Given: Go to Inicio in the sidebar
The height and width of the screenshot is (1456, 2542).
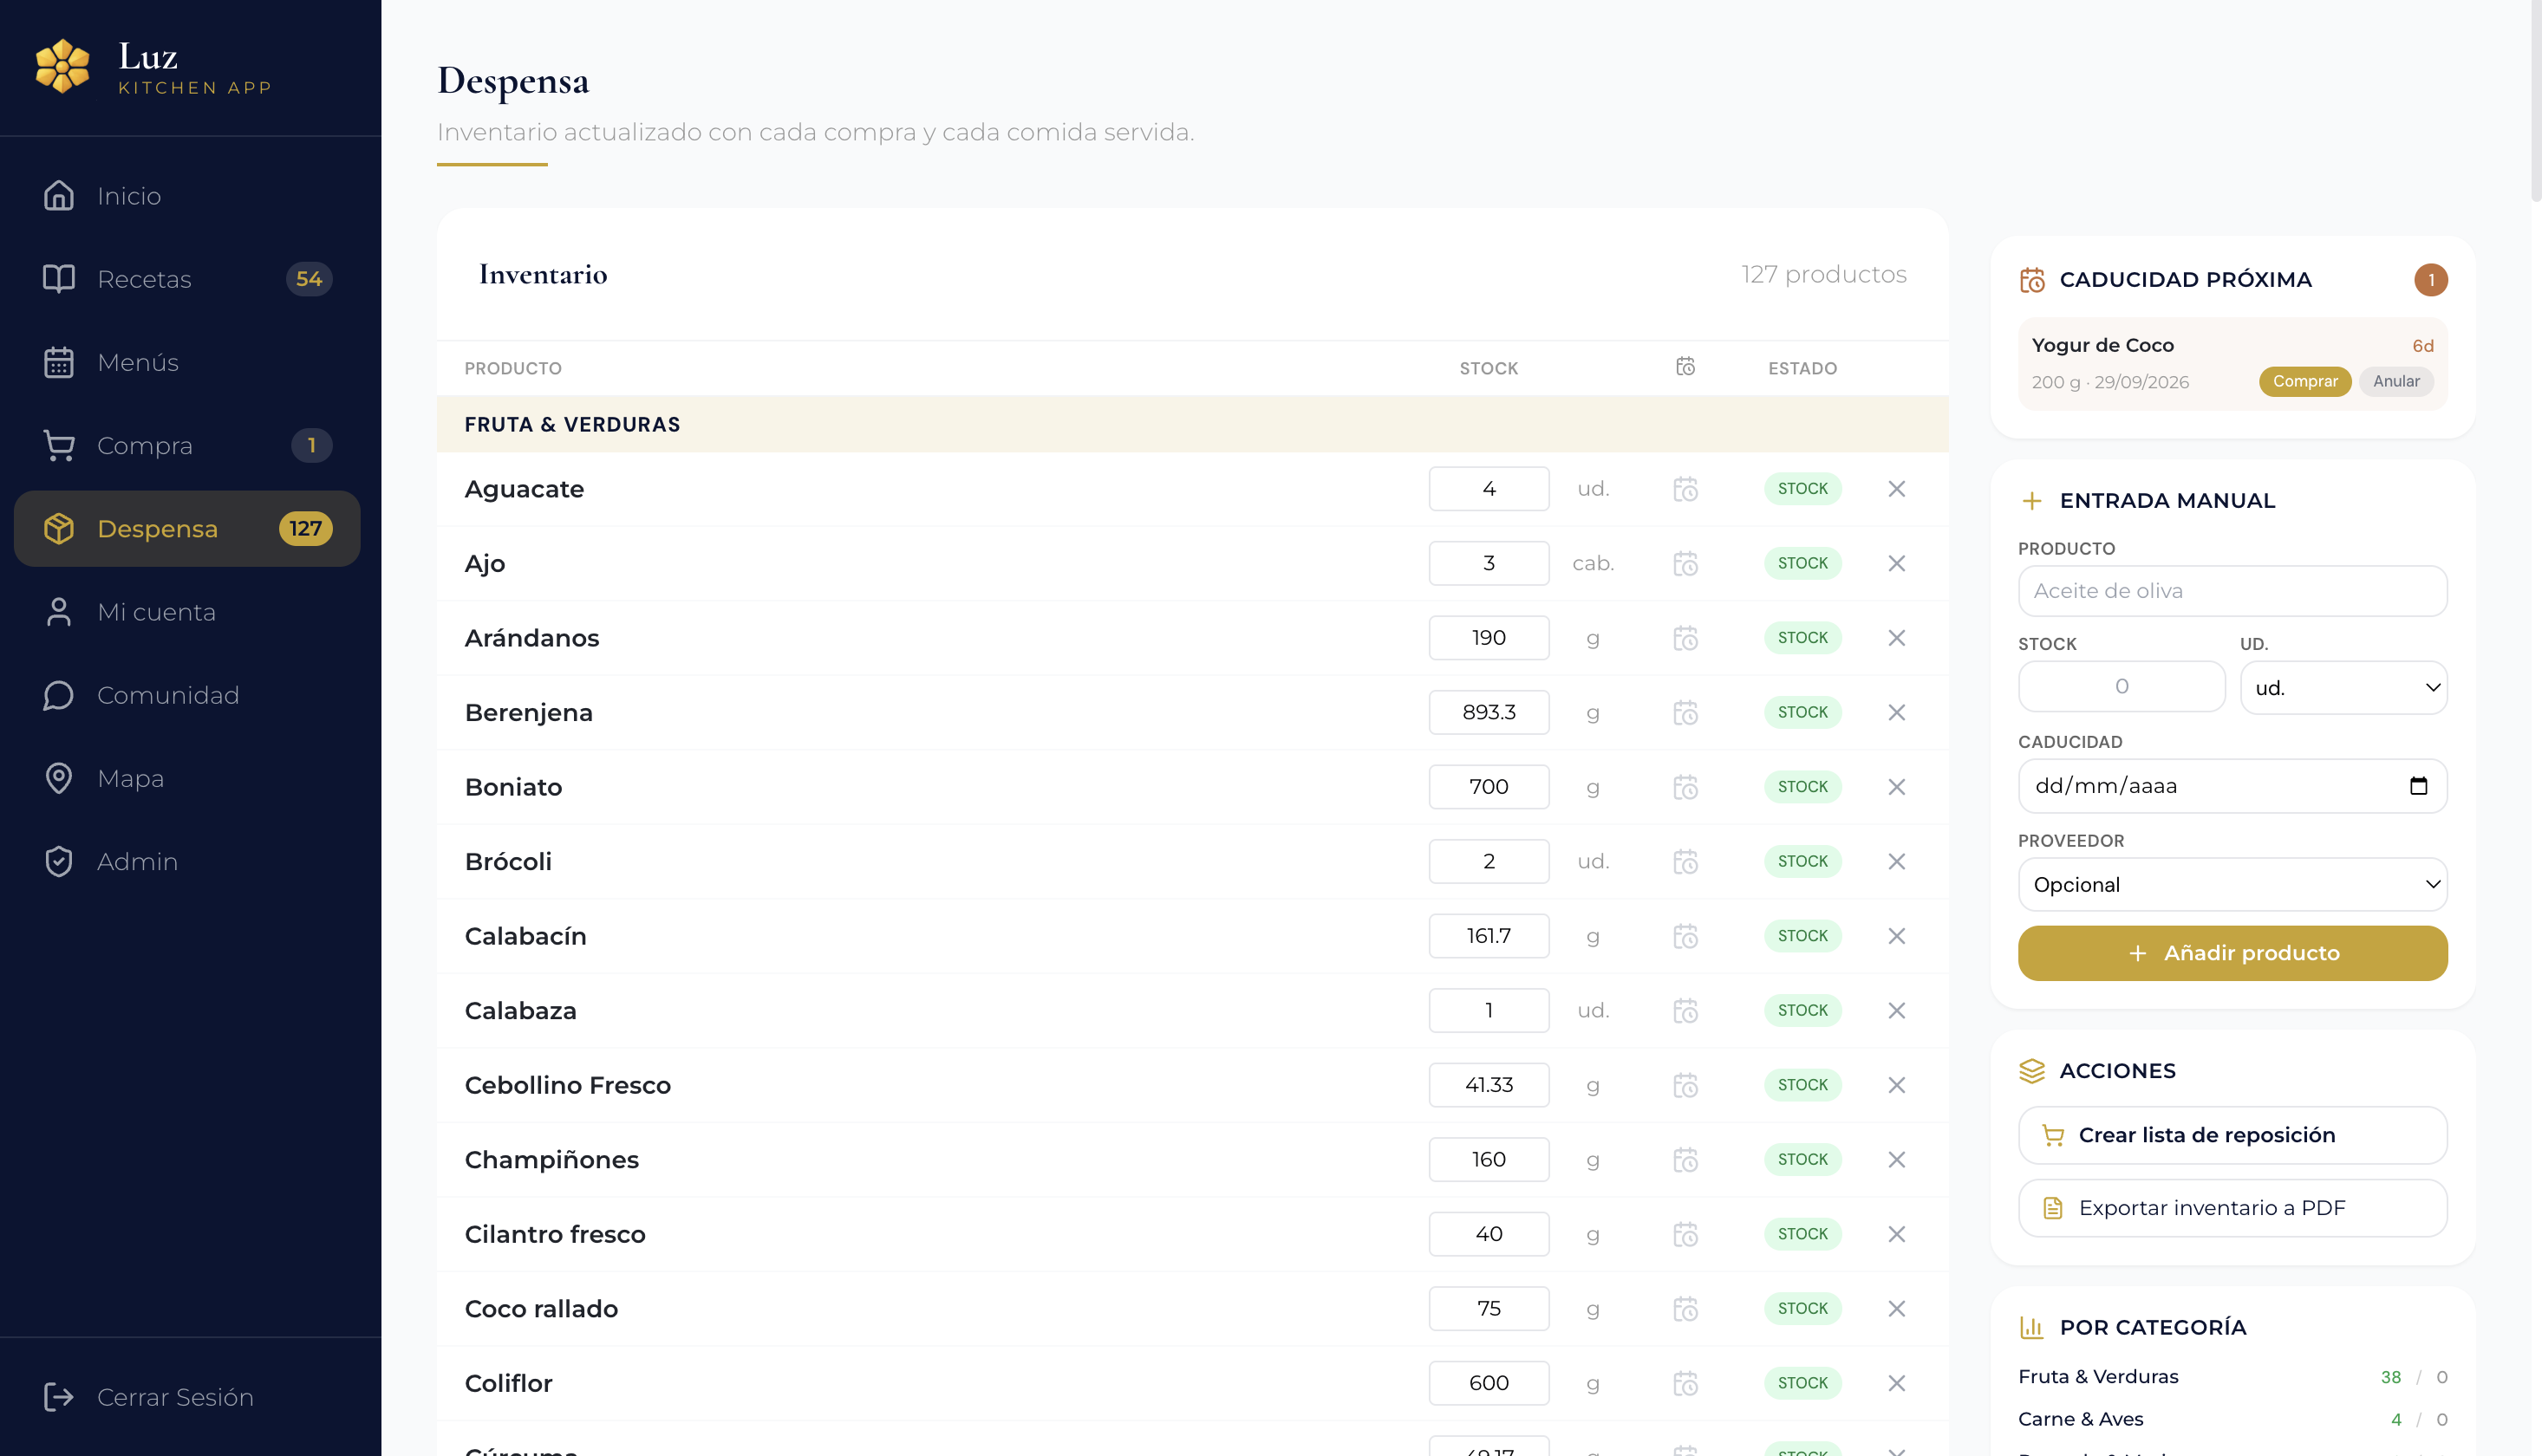Looking at the screenshot, I should pyautogui.click(x=187, y=196).
